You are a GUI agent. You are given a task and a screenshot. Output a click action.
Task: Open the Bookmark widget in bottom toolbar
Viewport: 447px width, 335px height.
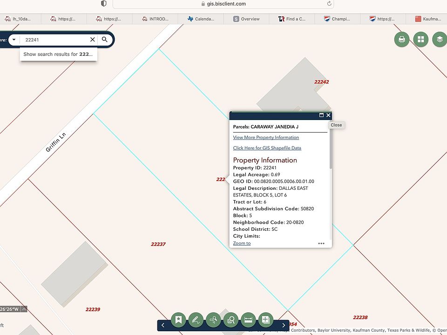pyautogui.click(x=178, y=319)
